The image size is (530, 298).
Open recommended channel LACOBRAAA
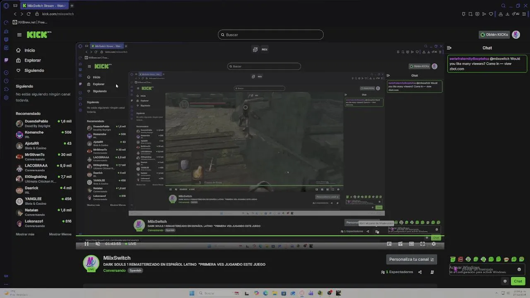(x=43, y=168)
